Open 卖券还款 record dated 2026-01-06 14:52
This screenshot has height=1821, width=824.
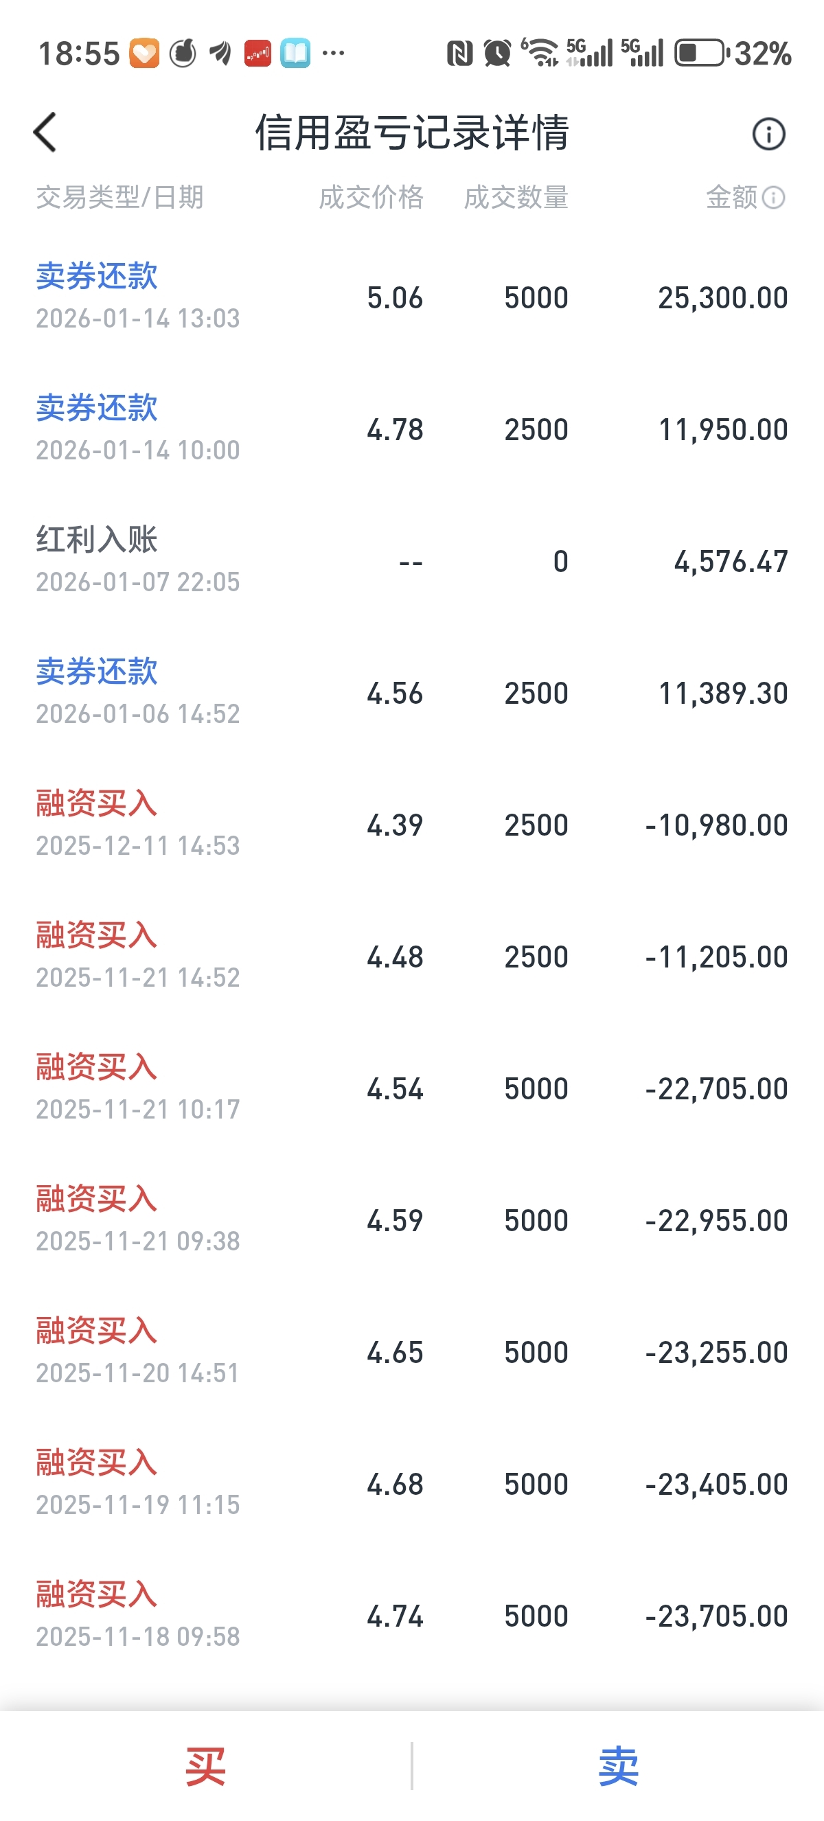[x=412, y=693]
